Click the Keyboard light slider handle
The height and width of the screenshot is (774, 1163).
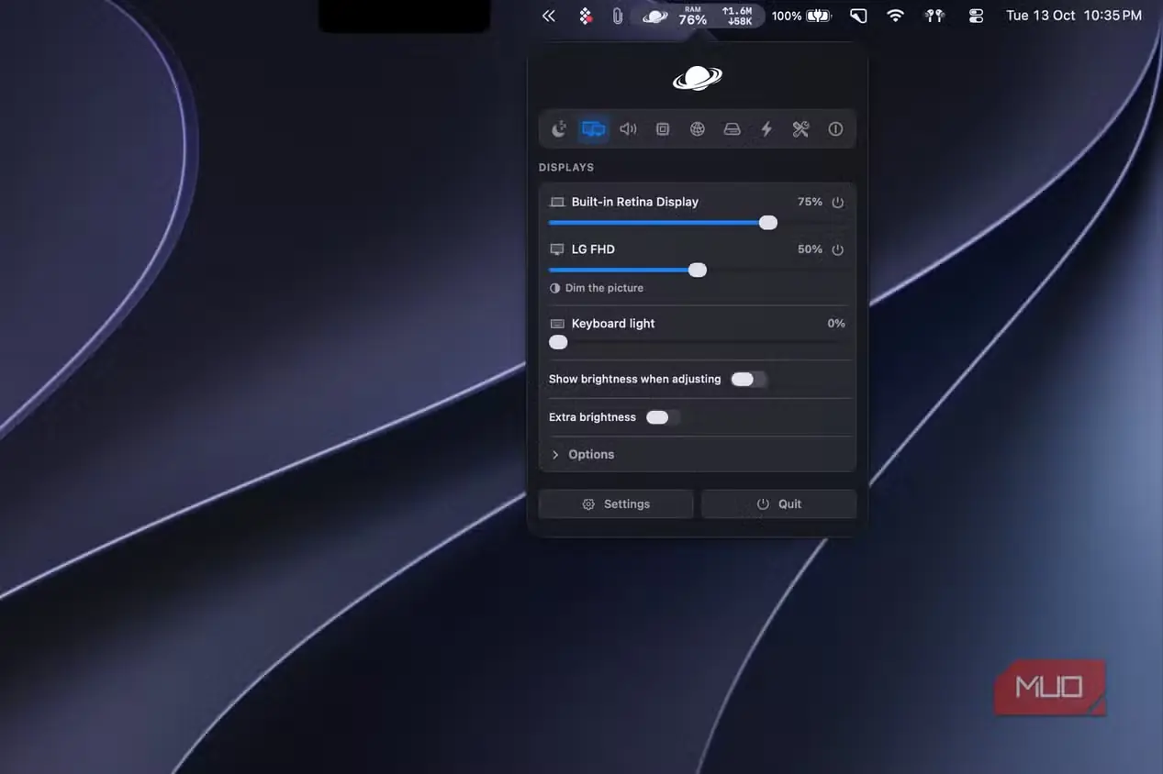[x=558, y=342]
